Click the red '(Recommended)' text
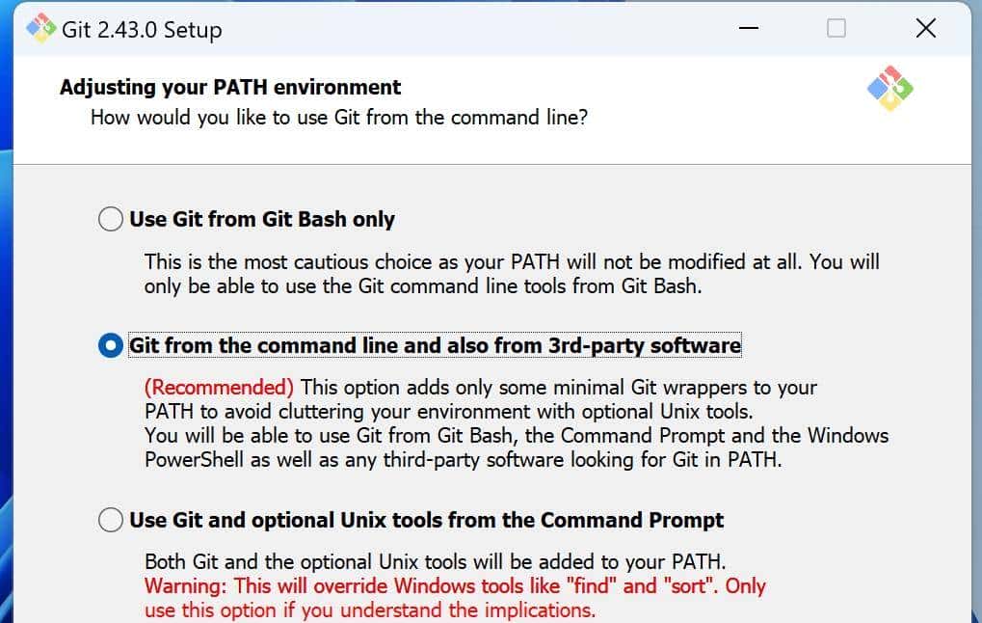 (x=219, y=388)
